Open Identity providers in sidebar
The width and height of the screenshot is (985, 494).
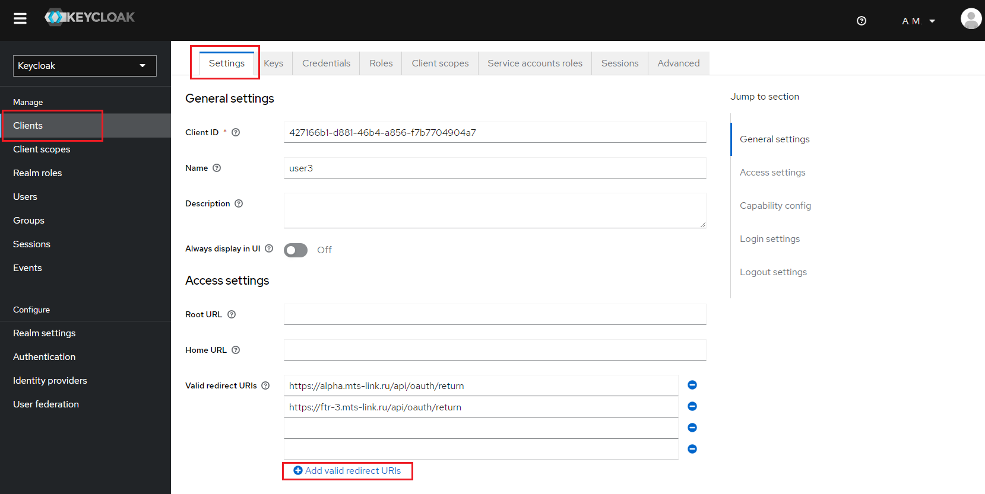pos(85,381)
